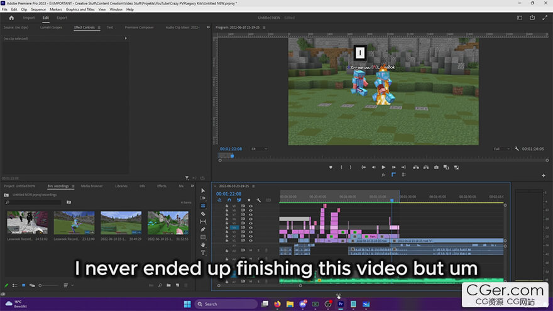Expand hidden tabs in project panel group
The width and height of the screenshot is (553, 311).
[x=192, y=186]
